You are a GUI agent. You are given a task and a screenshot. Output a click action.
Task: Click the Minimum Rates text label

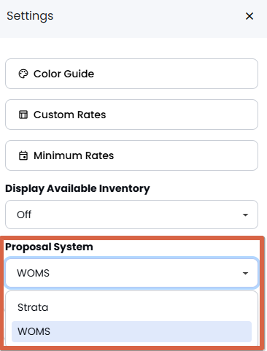coord(74,155)
